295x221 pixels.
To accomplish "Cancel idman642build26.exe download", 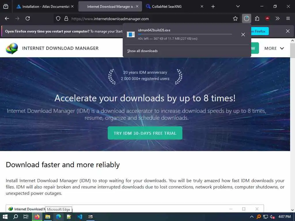I will click(243, 35).
